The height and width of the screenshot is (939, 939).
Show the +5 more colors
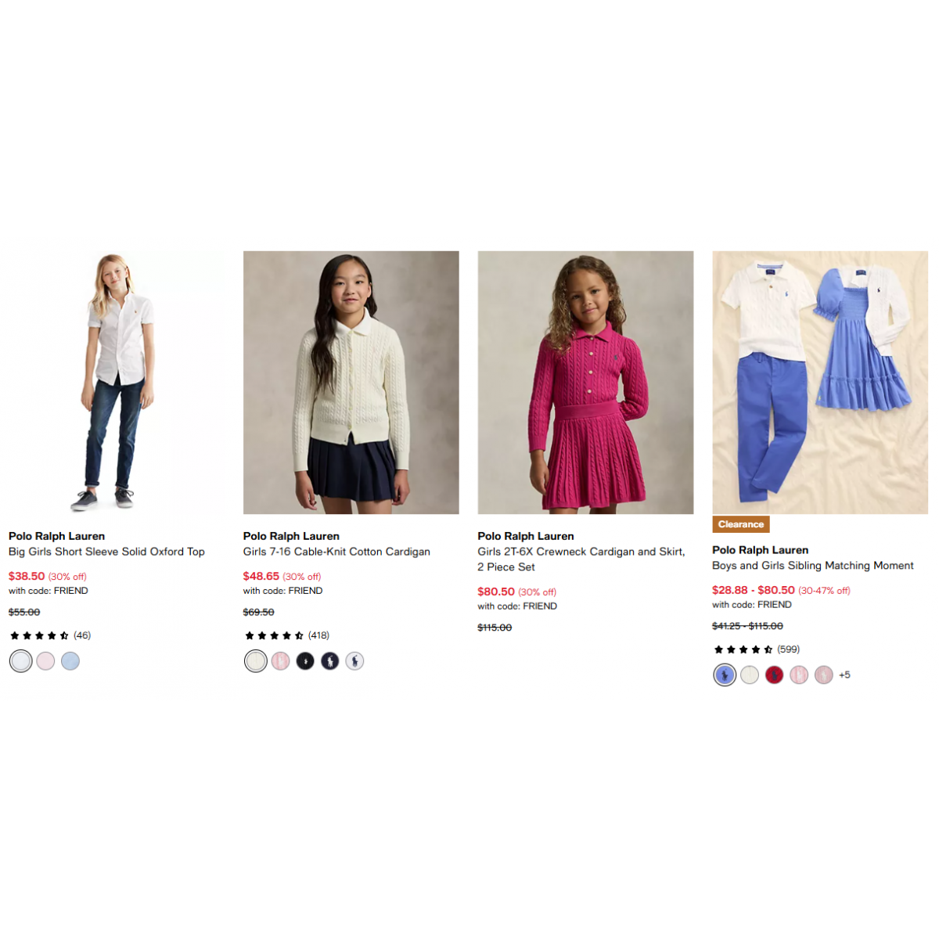coord(844,675)
